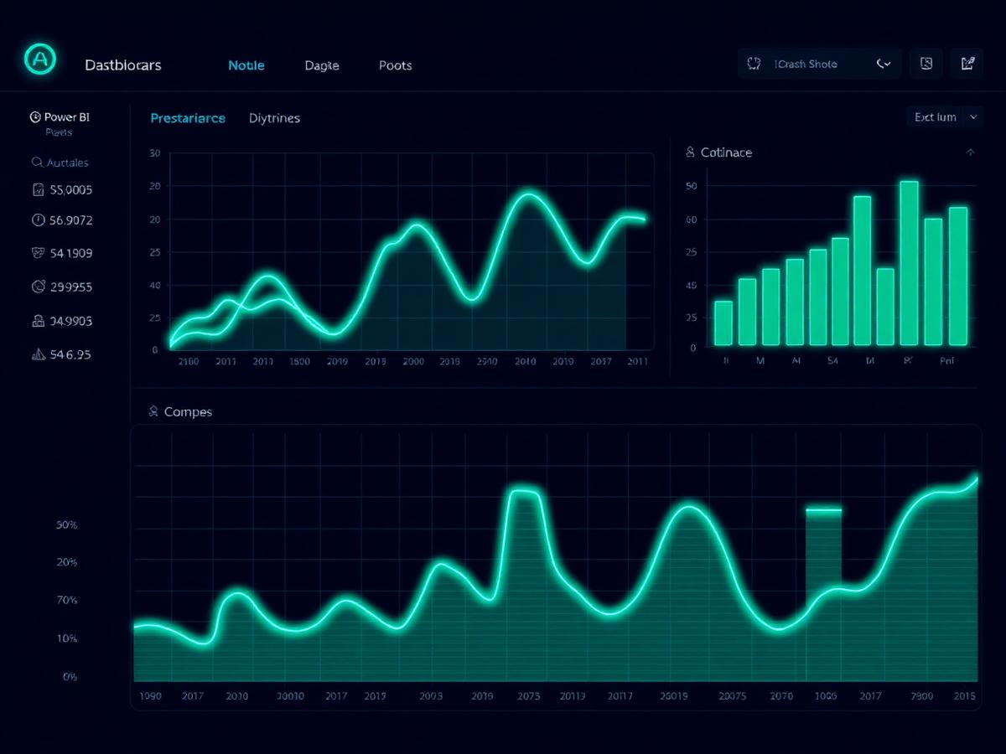Viewport: 1006px width, 754px height.
Task: Click the edit/export pencil icon button
Action: [967, 64]
